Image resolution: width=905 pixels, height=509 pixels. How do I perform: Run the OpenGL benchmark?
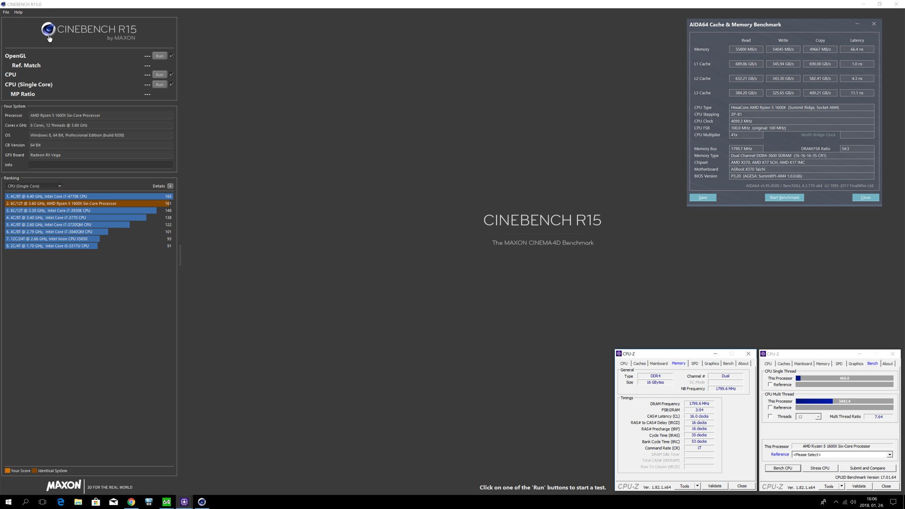click(160, 56)
